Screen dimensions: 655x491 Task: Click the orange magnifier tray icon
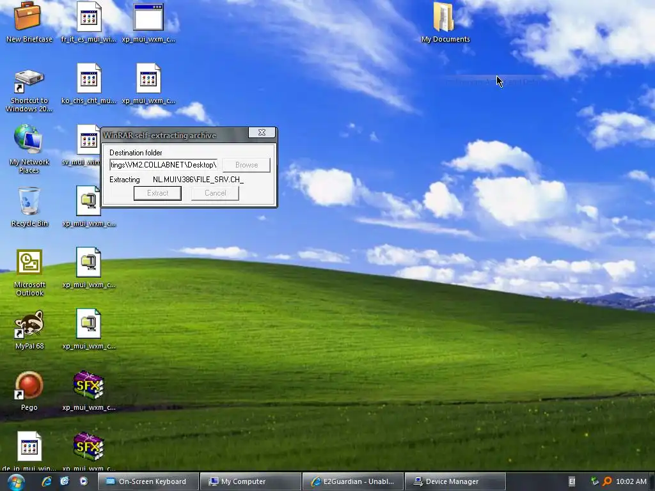[608, 481]
